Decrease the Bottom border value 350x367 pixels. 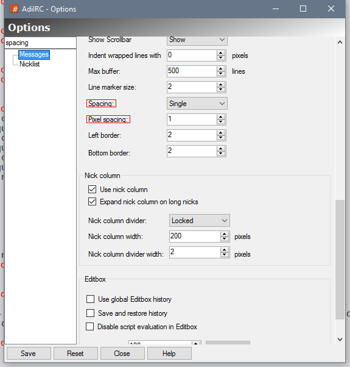point(220,154)
